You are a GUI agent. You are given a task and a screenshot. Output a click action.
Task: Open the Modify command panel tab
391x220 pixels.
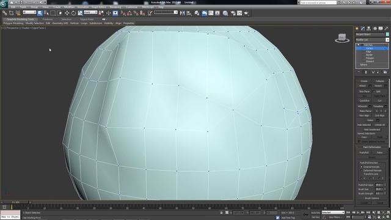363,29
